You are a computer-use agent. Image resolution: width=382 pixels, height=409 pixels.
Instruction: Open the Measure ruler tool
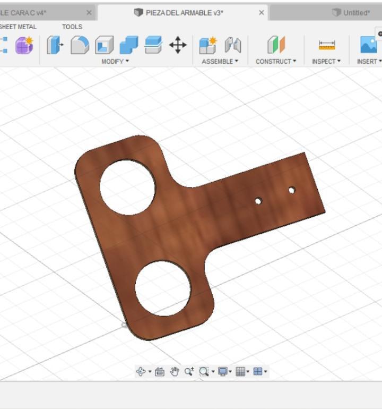[x=327, y=45]
